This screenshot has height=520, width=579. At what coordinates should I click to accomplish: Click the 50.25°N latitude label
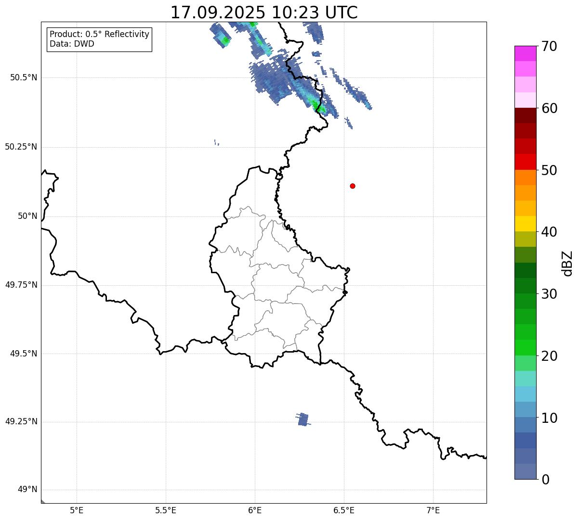tap(21, 147)
